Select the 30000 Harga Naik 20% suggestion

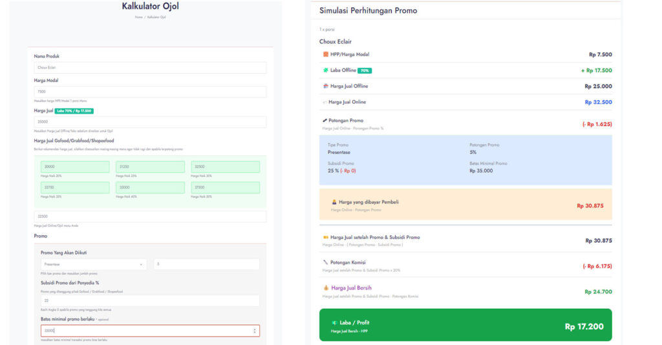coord(75,167)
